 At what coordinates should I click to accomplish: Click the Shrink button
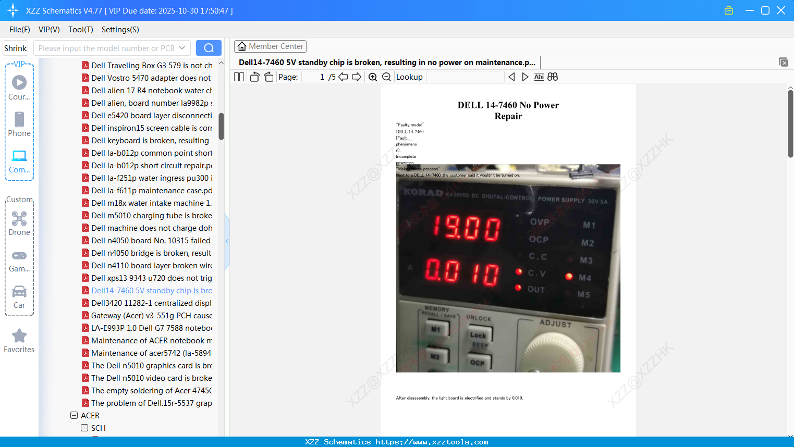click(16, 48)
